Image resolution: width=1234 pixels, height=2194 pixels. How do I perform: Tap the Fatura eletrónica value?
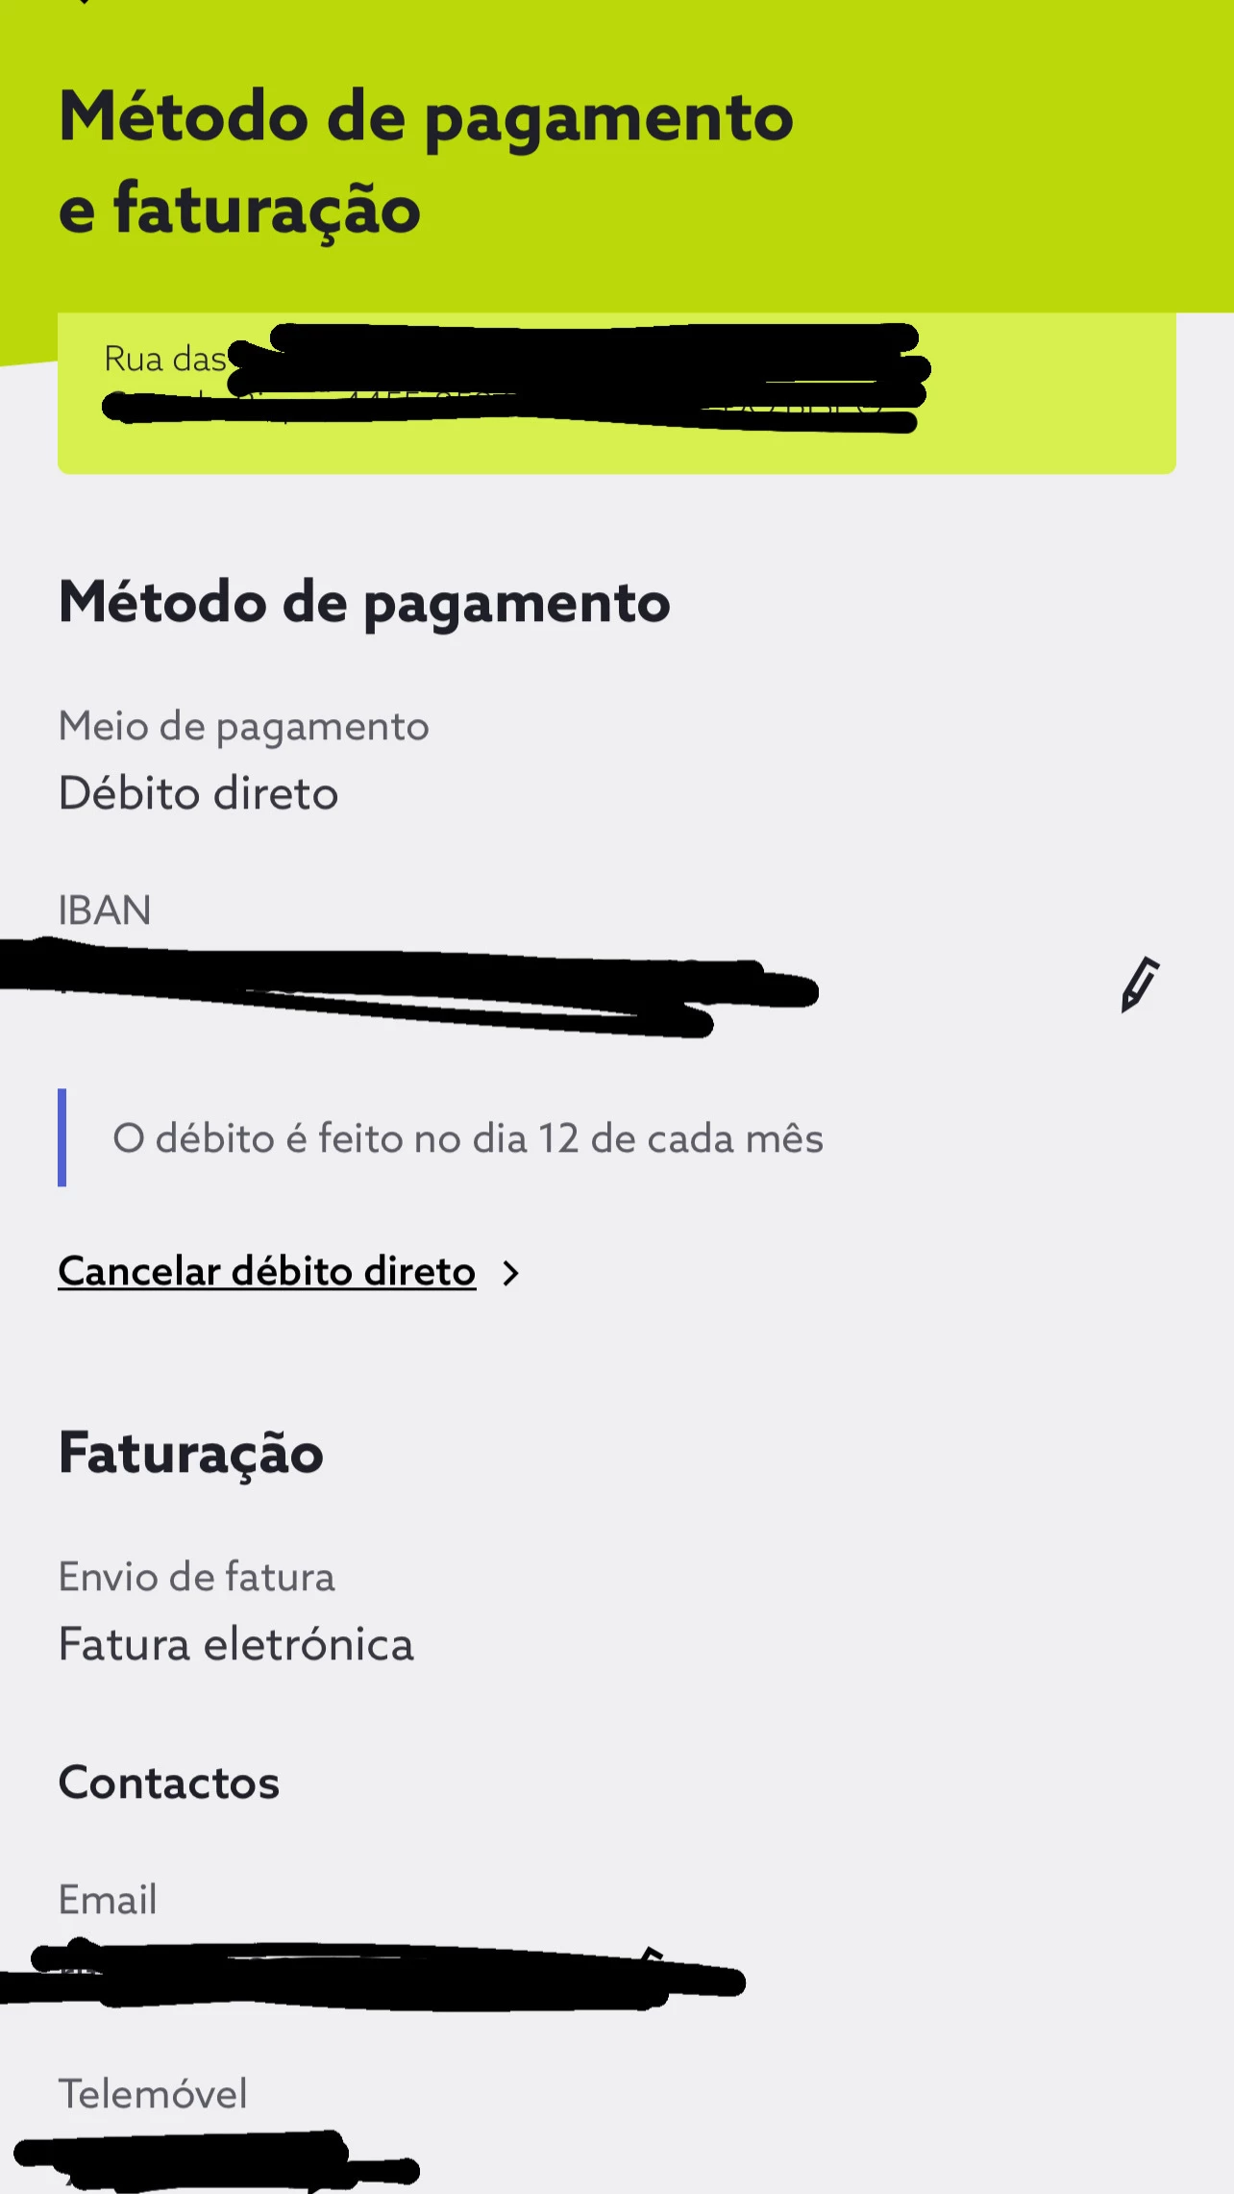click(x=235, y=1645)
